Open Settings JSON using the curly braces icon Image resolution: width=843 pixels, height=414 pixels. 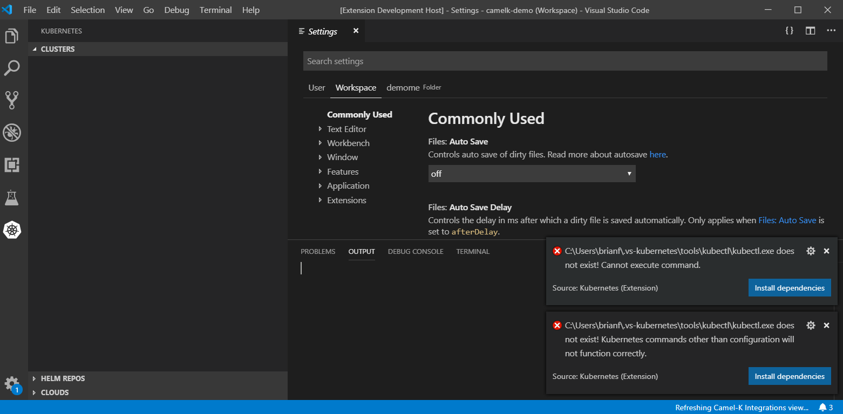(789, 31)
